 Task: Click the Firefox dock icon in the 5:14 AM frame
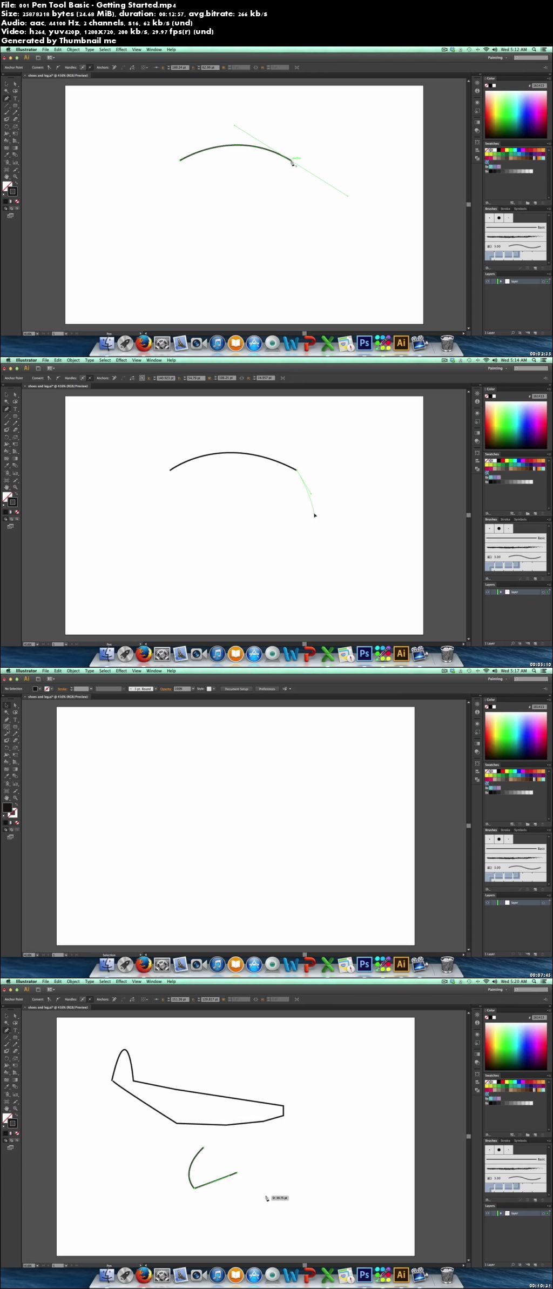pyautogui.click(x=143, y=654)
